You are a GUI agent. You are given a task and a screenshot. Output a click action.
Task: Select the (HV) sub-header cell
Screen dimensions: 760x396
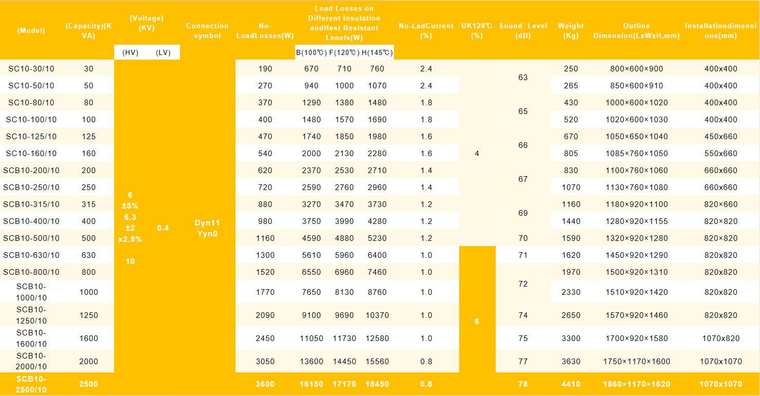pyautogui.click(x=130, y=52)
